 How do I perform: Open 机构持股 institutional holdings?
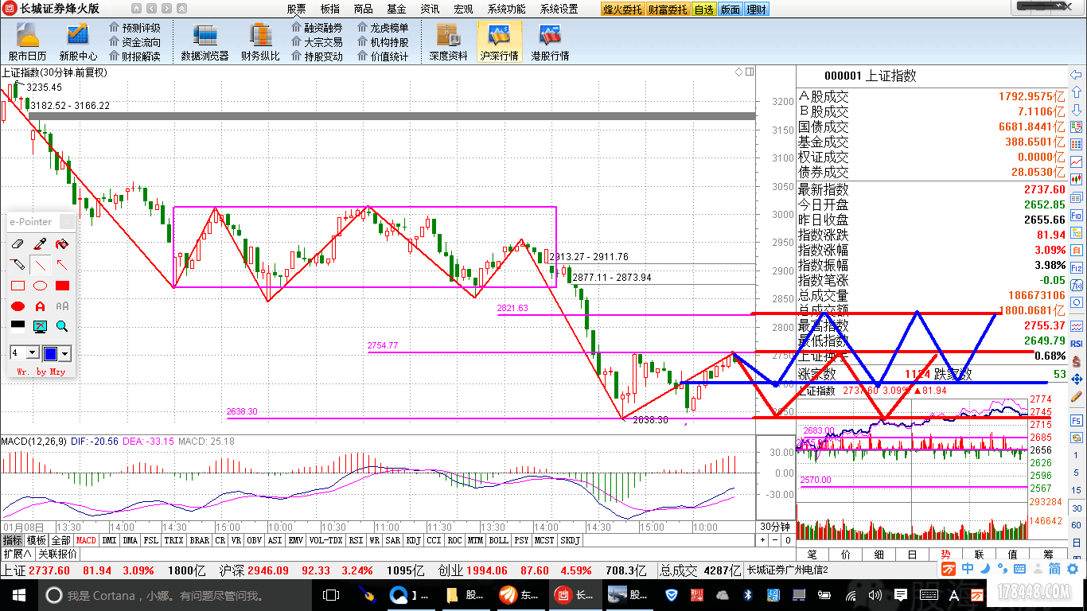coord(383,42)
